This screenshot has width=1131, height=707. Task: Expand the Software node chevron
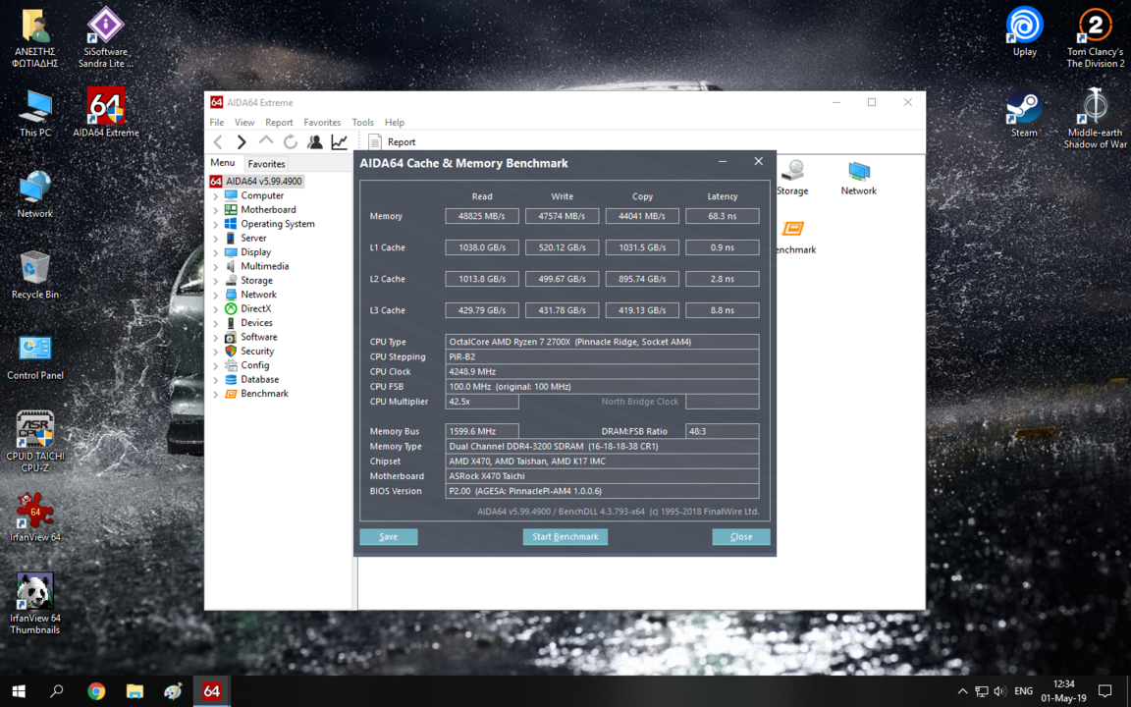pyautogui.click(x=216, y=338)
